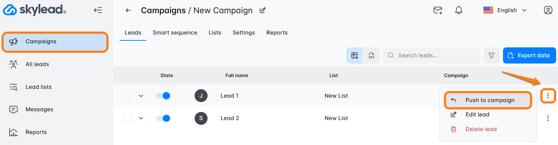This screenshot has width=558, height=145.
Task: Click the Lead 1 name
Action: point(229,96)
